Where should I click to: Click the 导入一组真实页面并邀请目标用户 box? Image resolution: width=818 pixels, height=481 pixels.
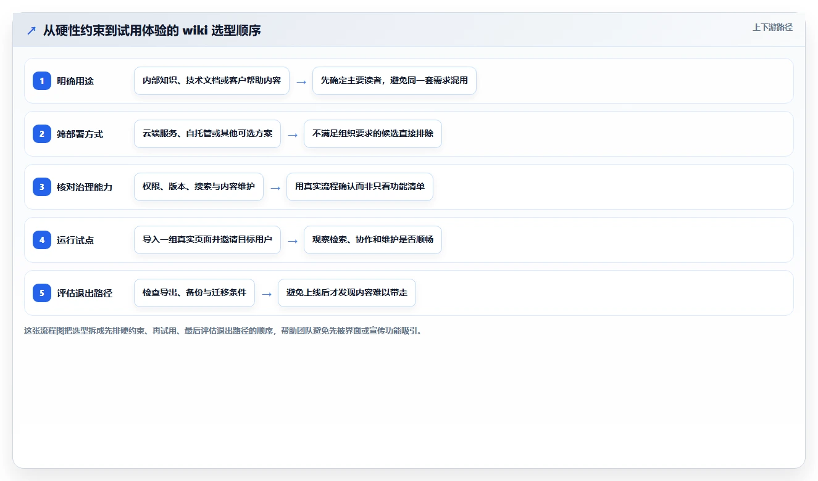[207, 240]
